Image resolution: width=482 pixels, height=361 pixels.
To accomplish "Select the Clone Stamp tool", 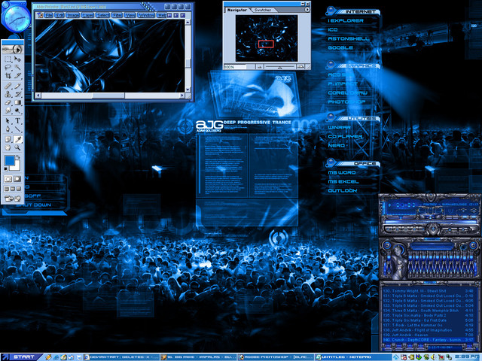I will point(8,94).
